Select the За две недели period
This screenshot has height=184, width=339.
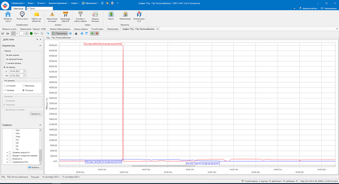[x=4, y=55]
